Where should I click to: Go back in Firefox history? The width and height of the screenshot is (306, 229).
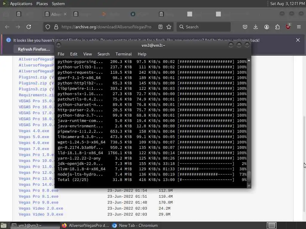(7, 27)
